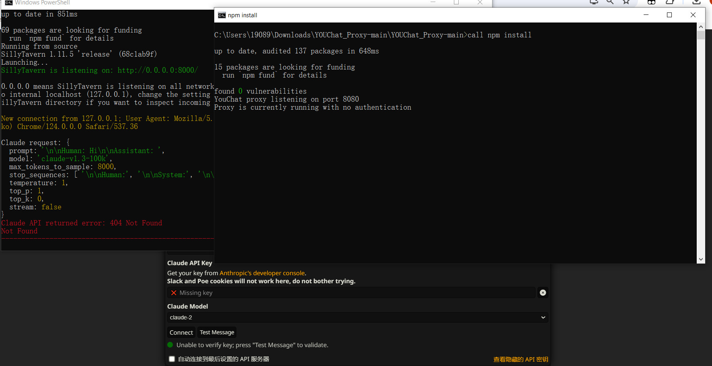
Task: Click the npm install window console icon
Action: 222,15
